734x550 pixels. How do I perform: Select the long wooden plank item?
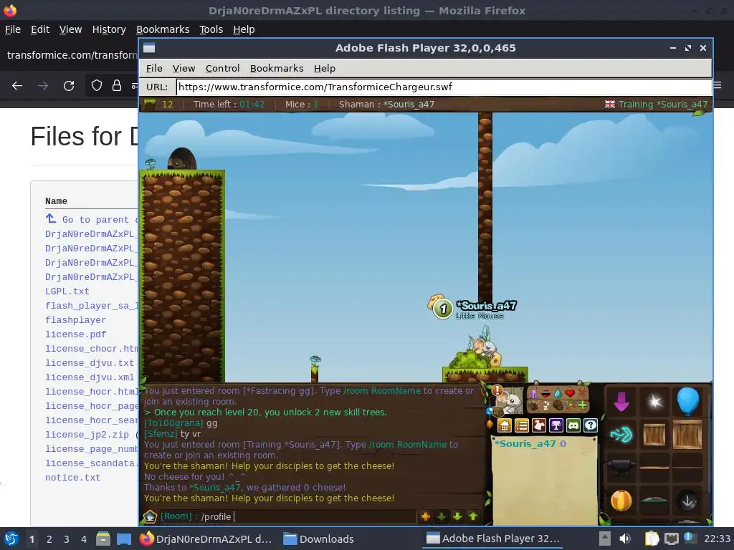tap(687, 467)
